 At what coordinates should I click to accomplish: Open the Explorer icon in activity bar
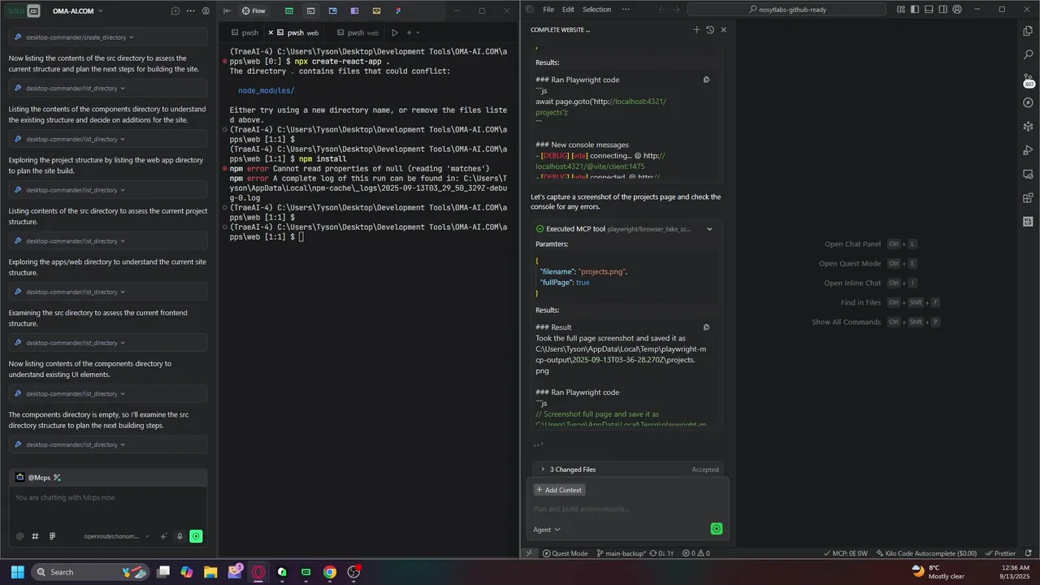click(1028, 31)
